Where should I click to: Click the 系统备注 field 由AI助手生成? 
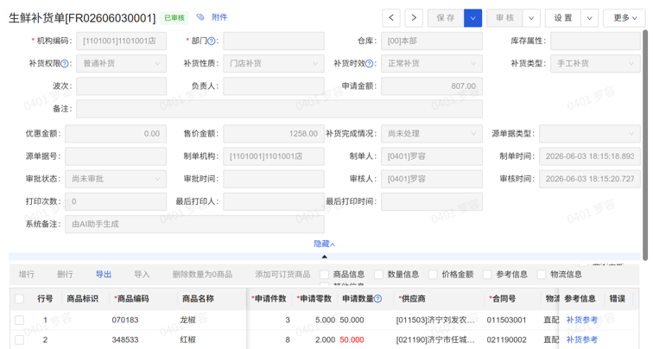click(194, 224)
